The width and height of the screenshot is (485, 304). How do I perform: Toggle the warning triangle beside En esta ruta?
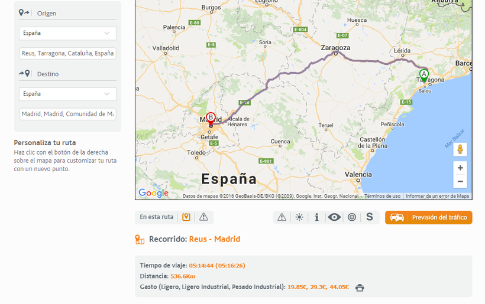coord(203,217)
